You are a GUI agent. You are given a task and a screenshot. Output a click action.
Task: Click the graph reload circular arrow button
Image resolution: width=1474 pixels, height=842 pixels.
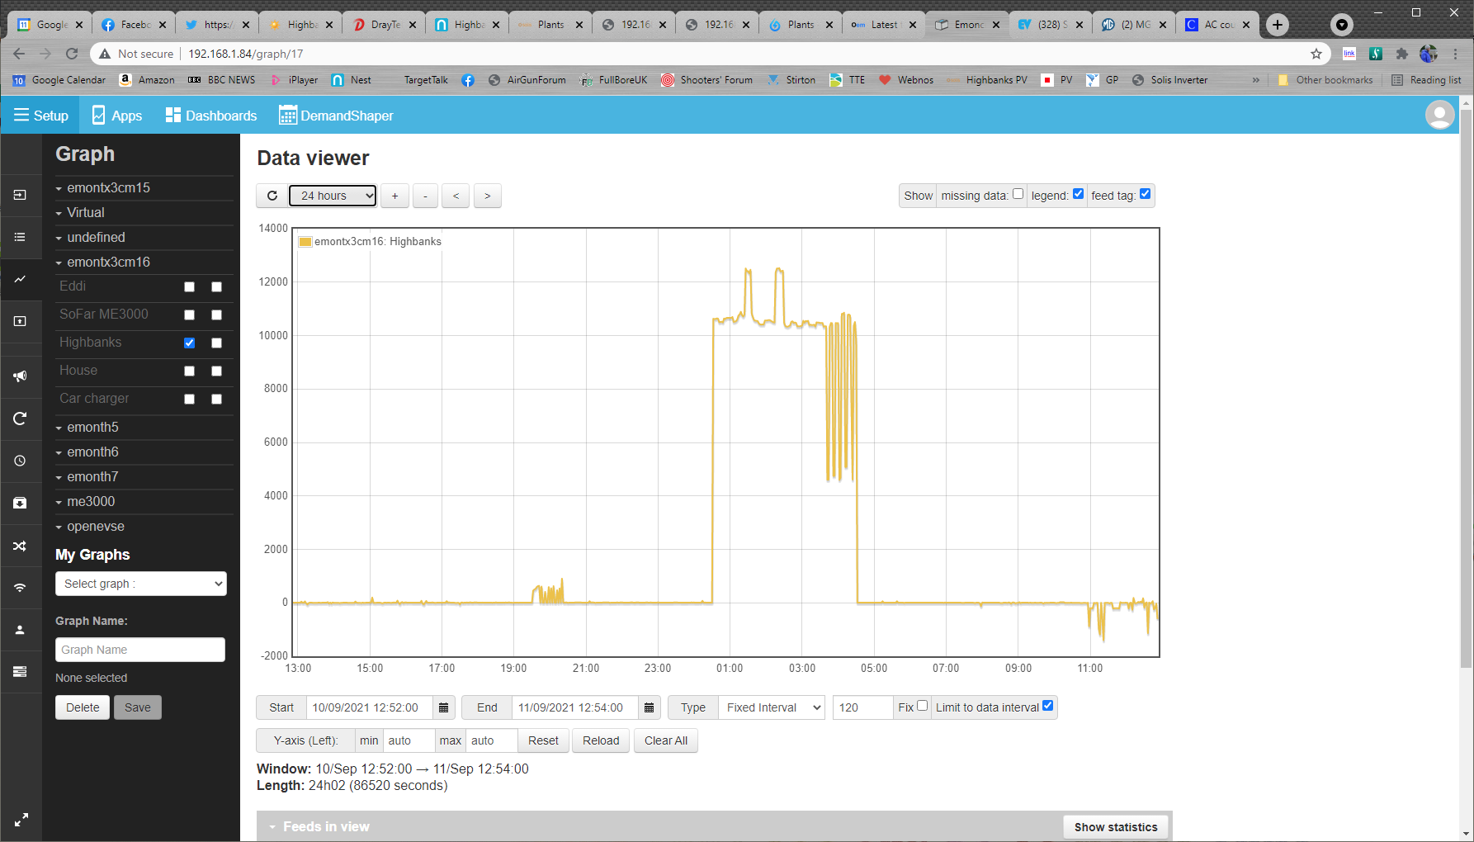(x=272, y=196)
